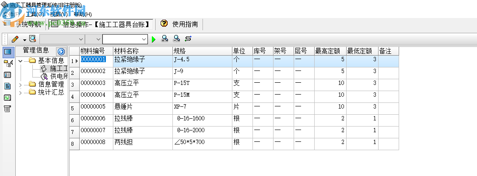Viewport: 477px width, 176px height.
Task: Select the blue screen sidebar icon
Action: (8, 52)
